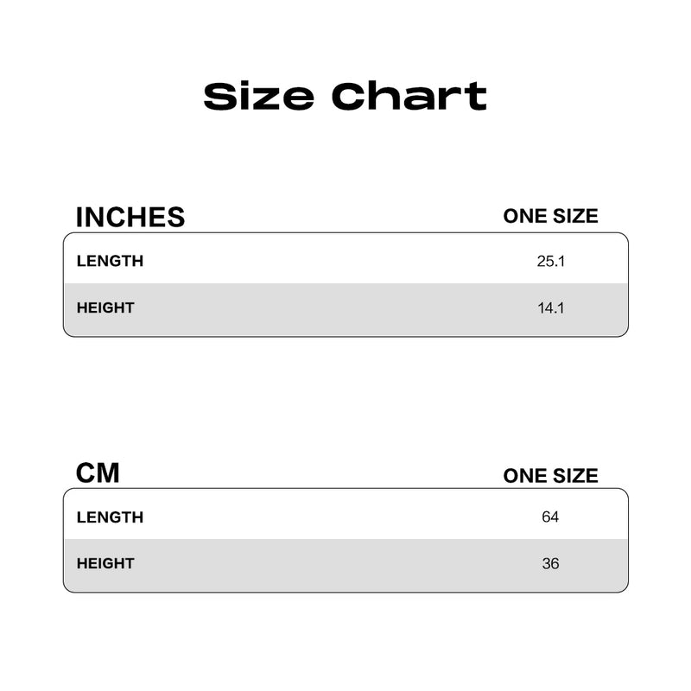Click ONE SIZE header above inches table
The height and width of the screenshot is (691, 691).
coord(550,216)
